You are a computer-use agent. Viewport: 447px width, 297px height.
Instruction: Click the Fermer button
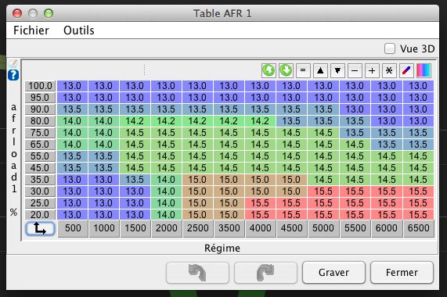tap(402, 273)
